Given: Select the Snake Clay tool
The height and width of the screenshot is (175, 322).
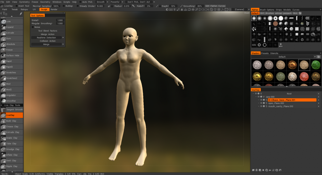Looking at the screenshot, I should [12, 138].
